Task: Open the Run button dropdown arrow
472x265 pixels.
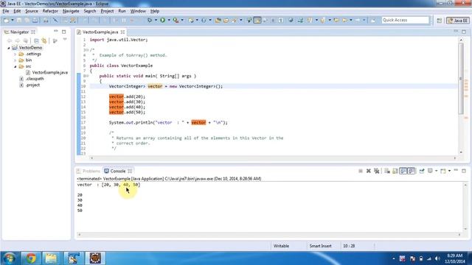Action: click(x=169, y=20)
